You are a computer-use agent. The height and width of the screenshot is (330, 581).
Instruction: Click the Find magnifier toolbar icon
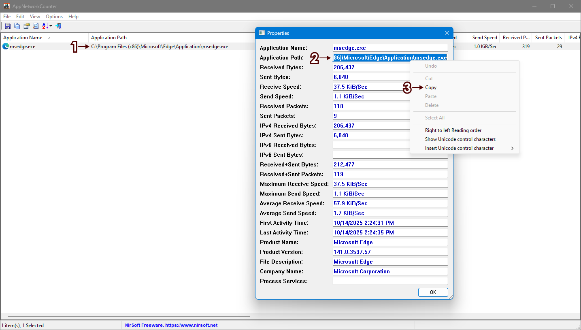(36, 26)
